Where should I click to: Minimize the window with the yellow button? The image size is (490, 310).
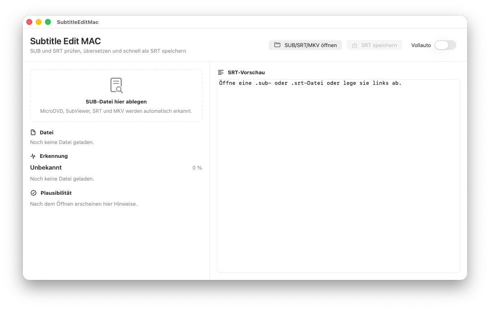click(39, 22)
